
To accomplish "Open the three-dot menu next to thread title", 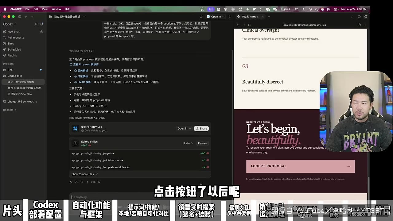I will [84, 17].
